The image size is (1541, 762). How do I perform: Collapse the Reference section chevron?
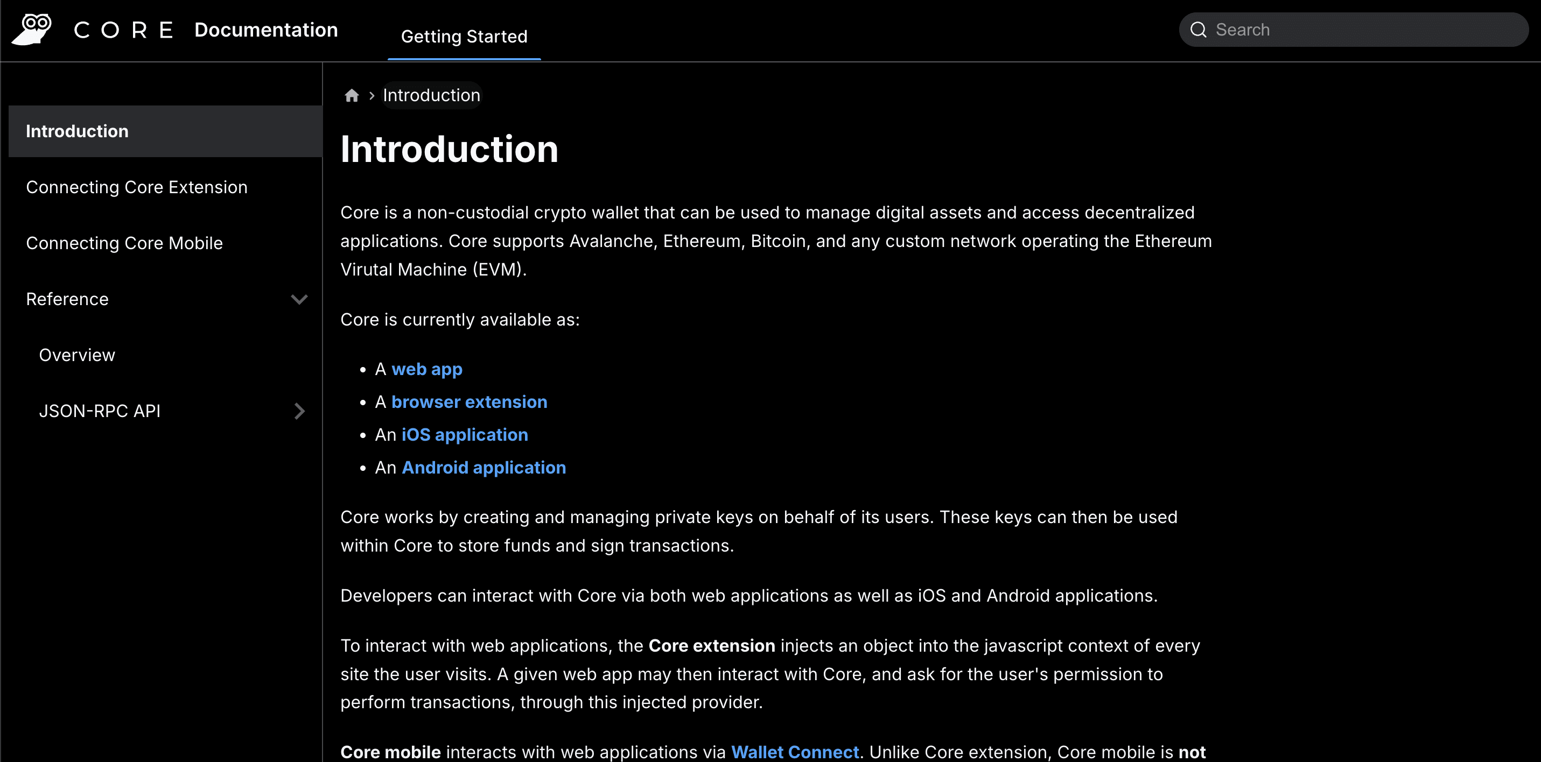(x=299, y=299)
